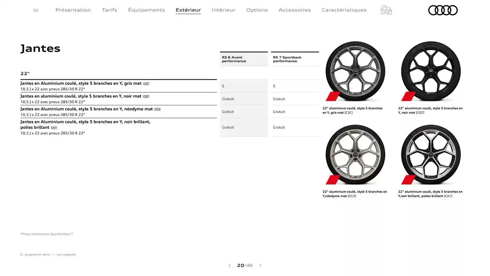Switch to the Intérieur tab
This screenshot has width=490, height=276.
[223, 10]
